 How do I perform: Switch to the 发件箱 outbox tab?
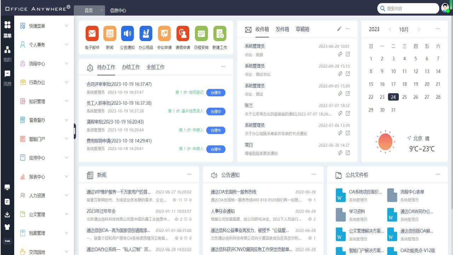[282, 29]
